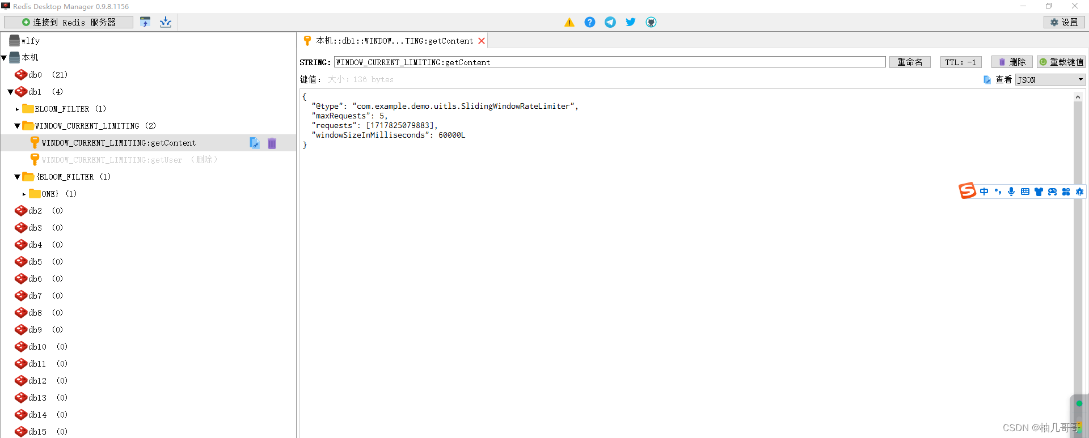Click the Sogou S input method logo

pos(967,191)
